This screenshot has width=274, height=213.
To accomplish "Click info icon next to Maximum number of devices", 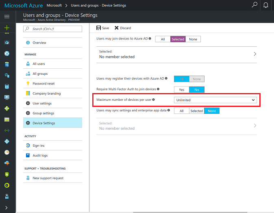I will (154, 100).
